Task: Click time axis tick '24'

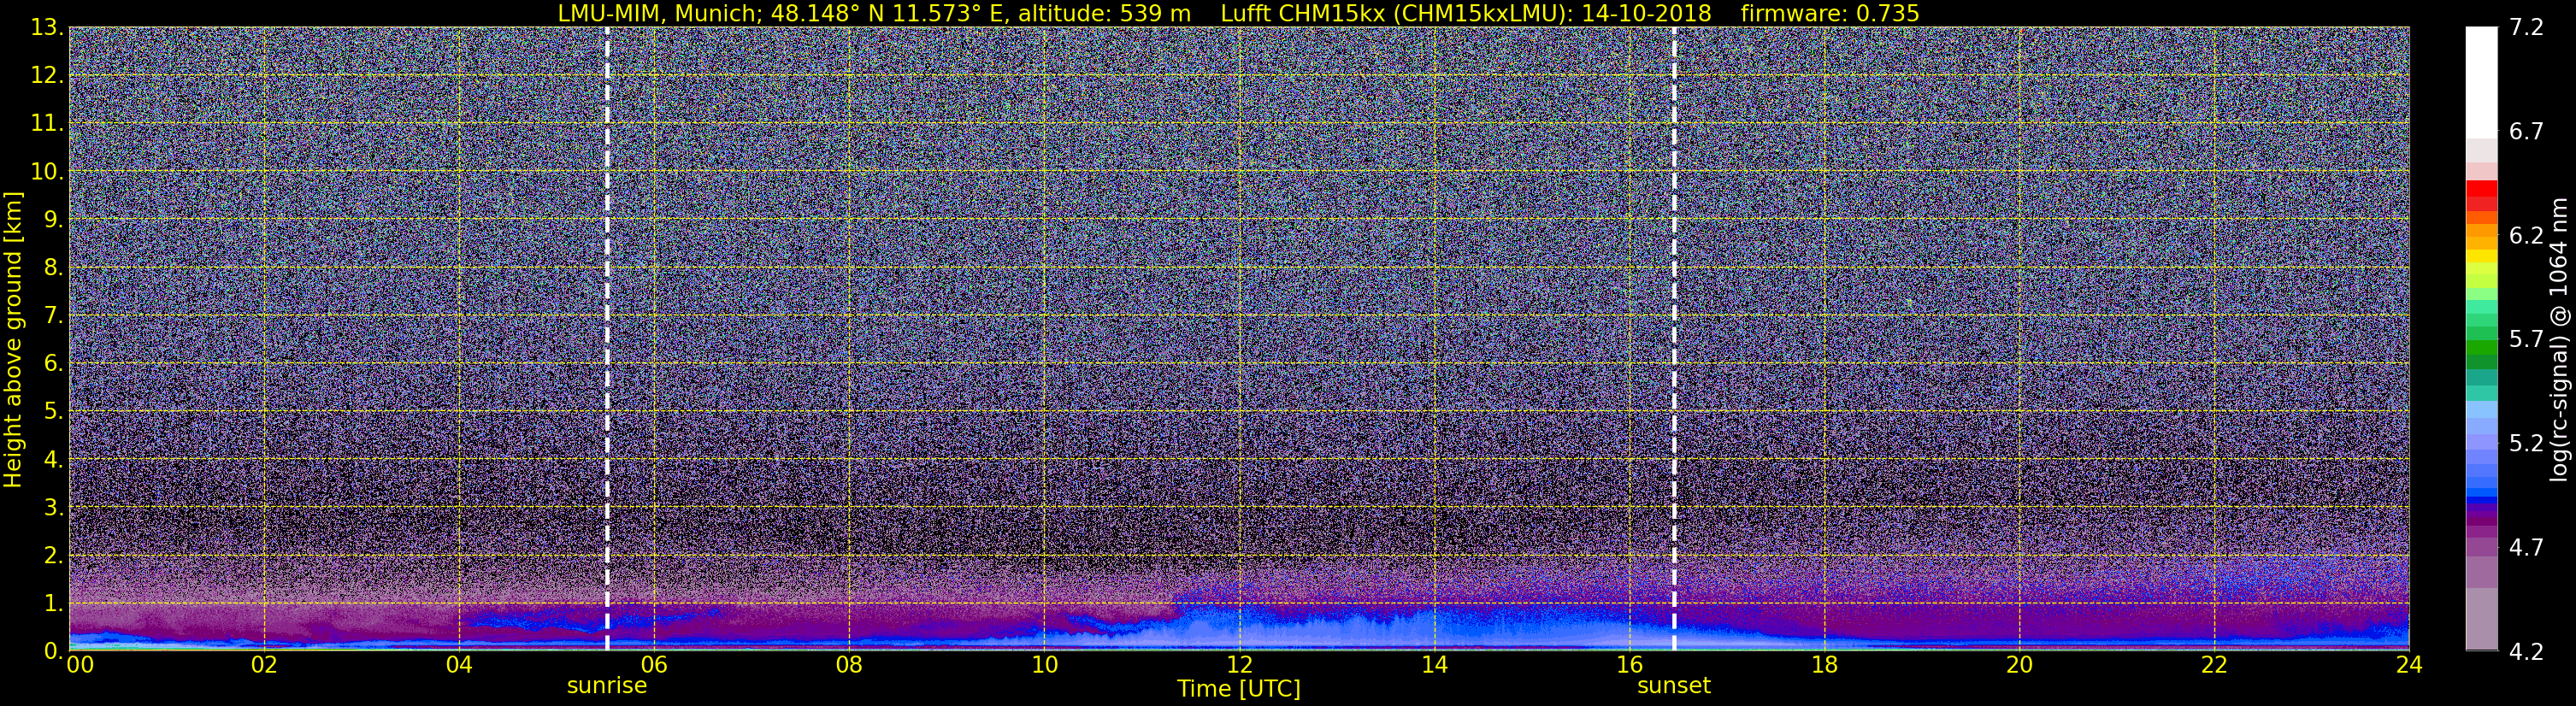Action: pyautogui.click(x=2409, y=665)
